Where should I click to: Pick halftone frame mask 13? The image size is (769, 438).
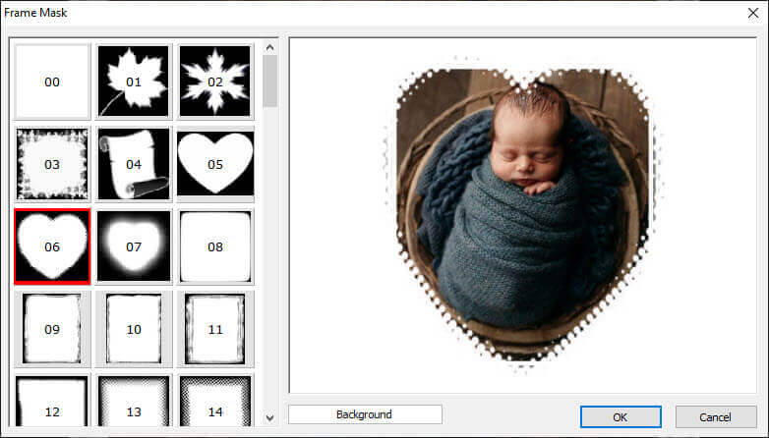134,401
